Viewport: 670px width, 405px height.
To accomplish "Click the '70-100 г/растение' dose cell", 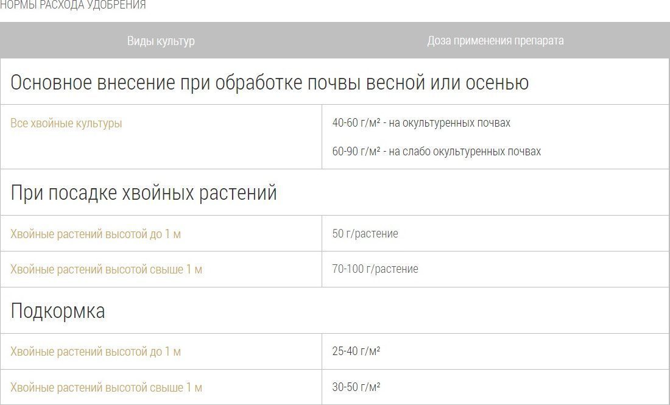I will (375, 269).
